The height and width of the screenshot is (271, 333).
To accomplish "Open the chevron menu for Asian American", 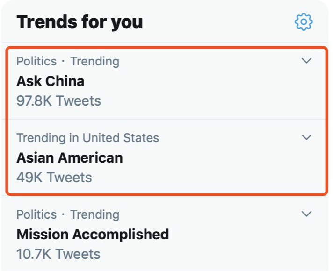I will pos(306,137).
